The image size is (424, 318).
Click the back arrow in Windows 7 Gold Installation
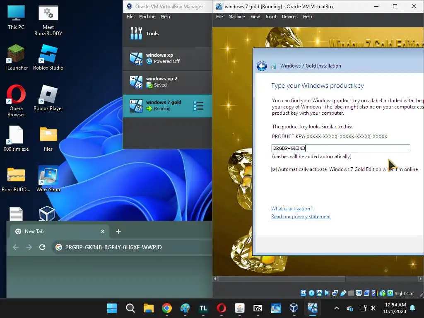pyautogui.click(x=262, y=66)
